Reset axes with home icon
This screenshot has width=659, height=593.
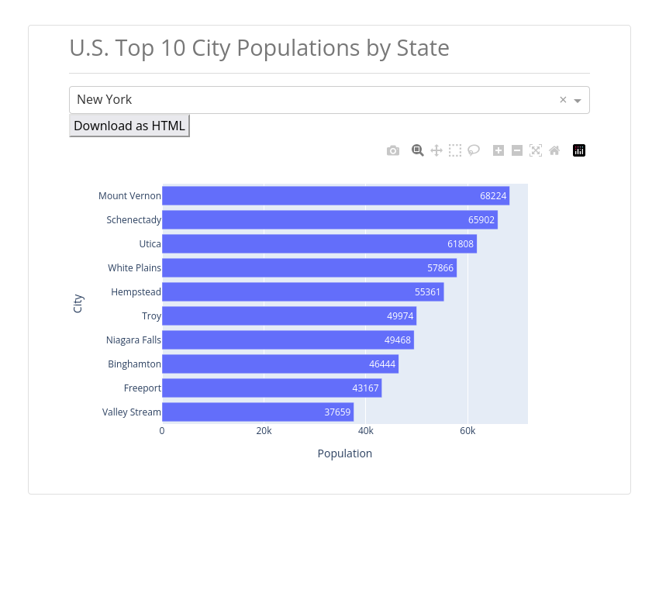(554, 150)
